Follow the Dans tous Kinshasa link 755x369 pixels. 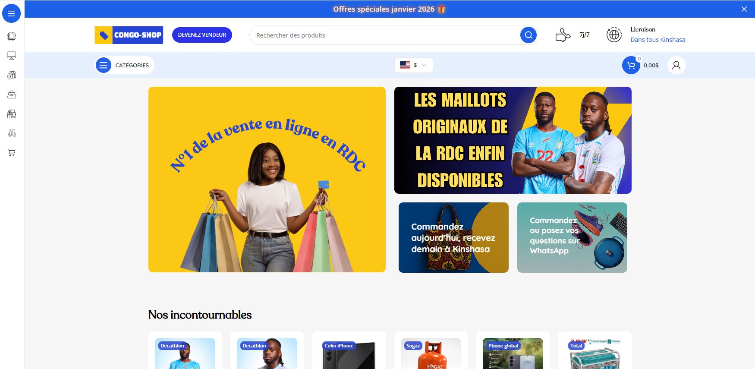click(x=657, y=40)
